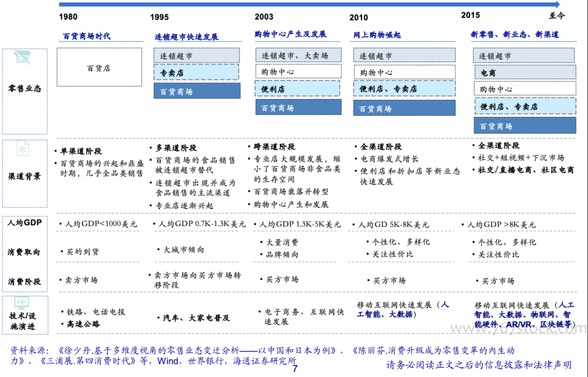The height and width of the screenshot is (377, 588).
Task: Click the 人均GDP >8K美元 entry
Action: click(501, 224)
